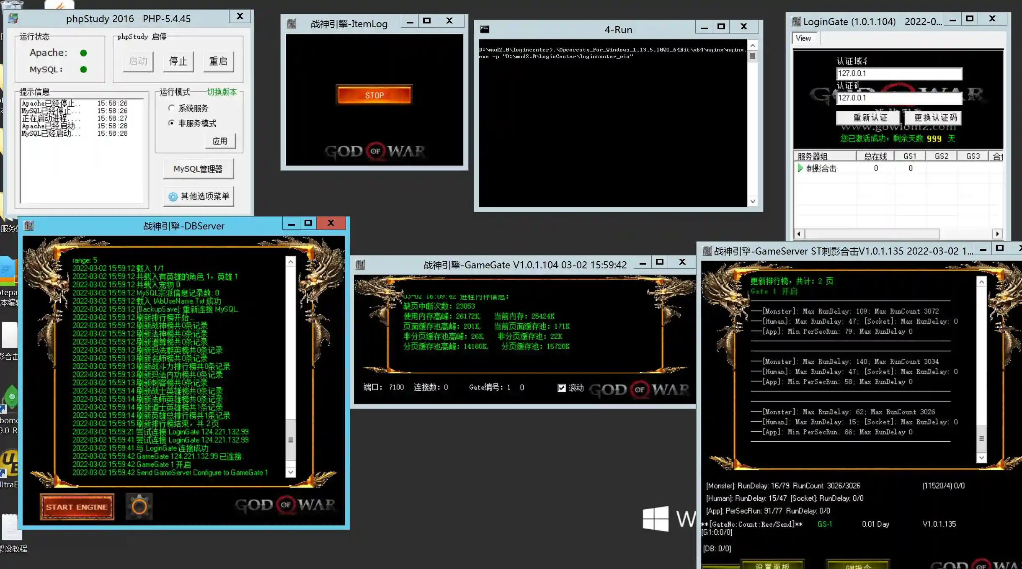Click the DBServer window title icon
Image resolution: width=1022 pixels, height=569 pixels.
coord(29,226)
